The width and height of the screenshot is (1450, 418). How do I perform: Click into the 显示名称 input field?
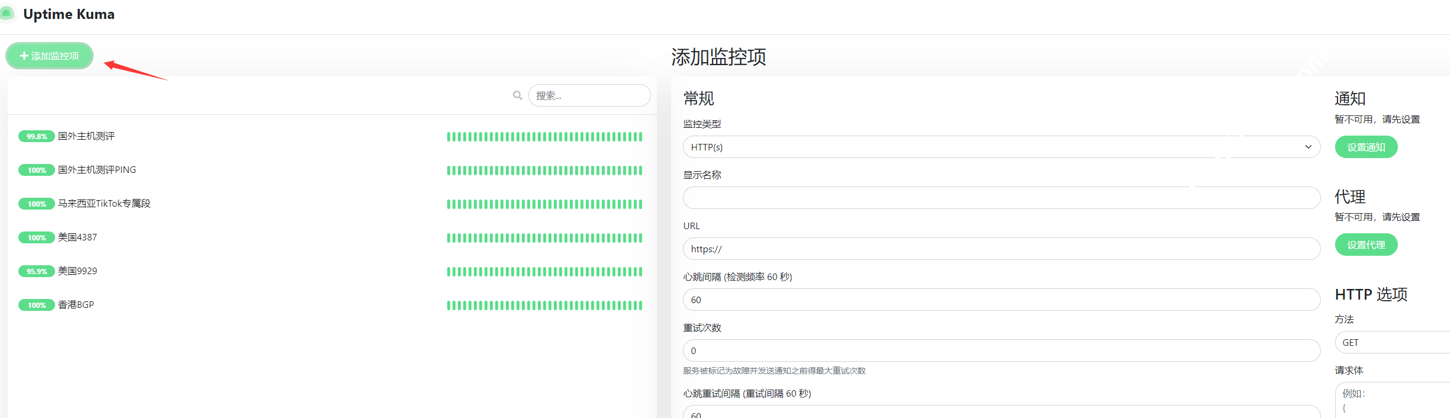[x=1001, y=198]
